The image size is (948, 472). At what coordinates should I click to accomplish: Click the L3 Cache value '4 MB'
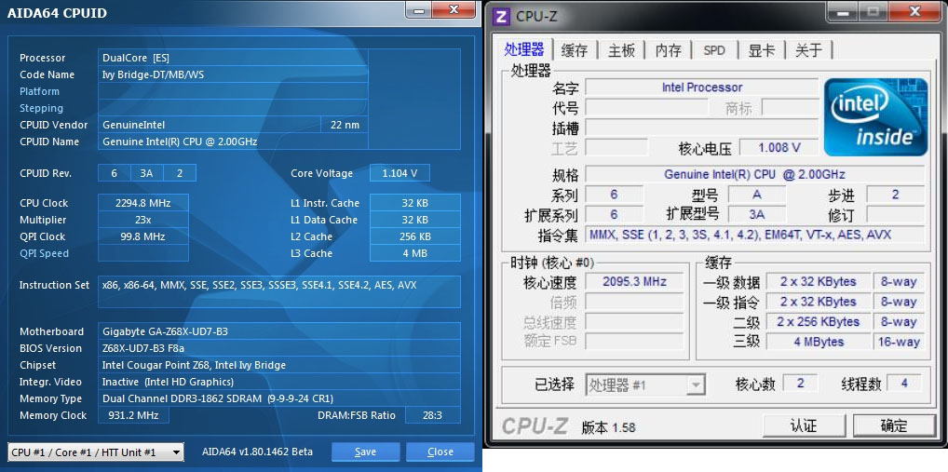pyautogui.click(x=414, y=253)
